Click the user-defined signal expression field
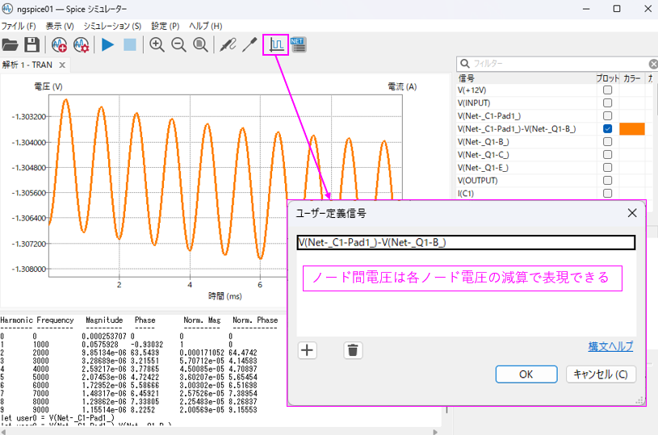The image size is (658, 435). (x=466, y=242)
